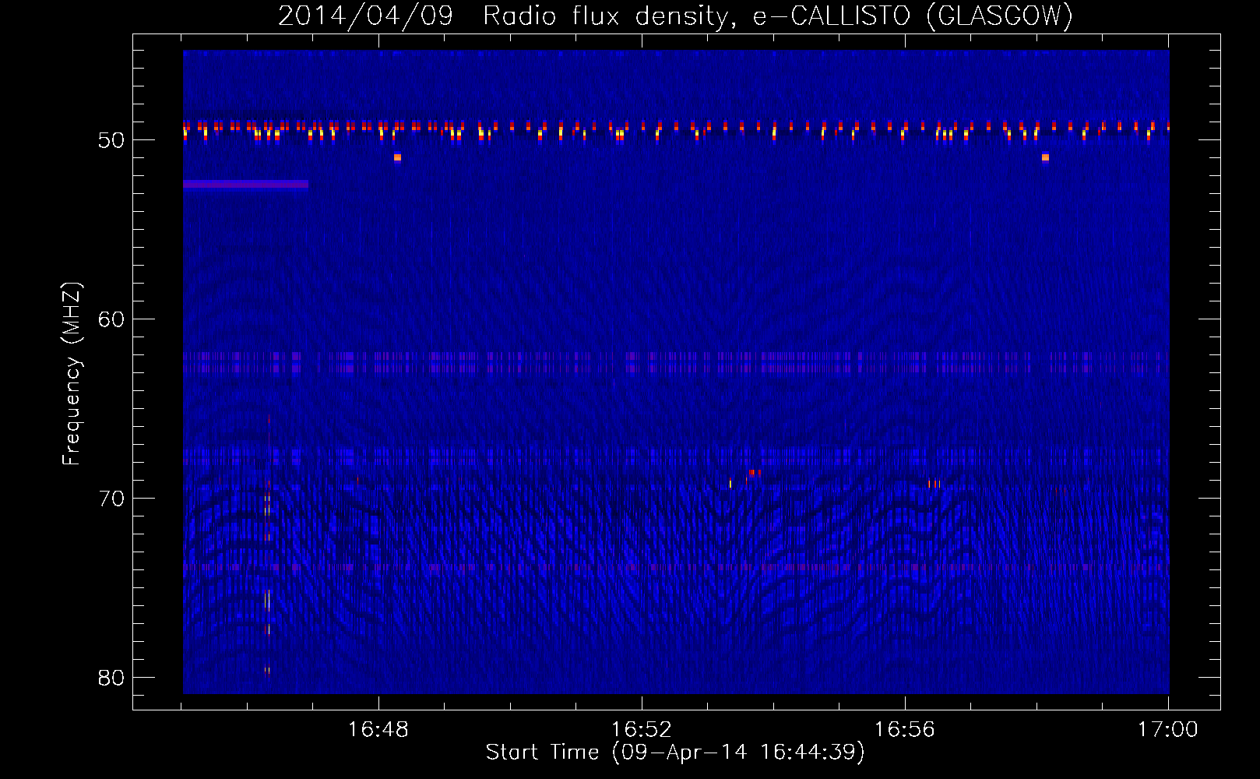Click the 70 frequency tick label
Screen dimensions: 1260x779
pyautogui.click(x=111, y=499)
